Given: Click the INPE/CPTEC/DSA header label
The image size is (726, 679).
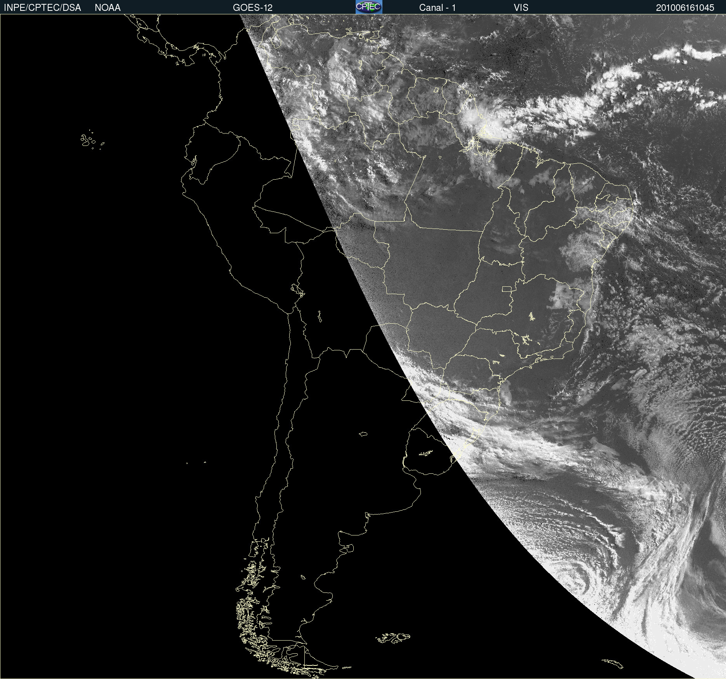Looking at the screenshot, I should (42, 8).
